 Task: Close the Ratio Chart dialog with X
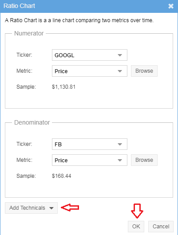pyautogui.click(x=171, y=6)
